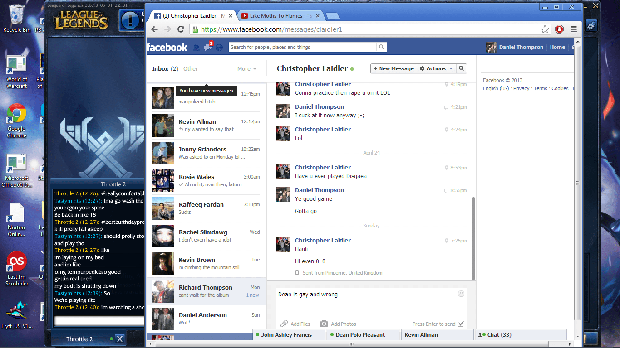Click the Terms footer link
This screenshot has width=620, height=348.
pyautogui.click(x=540, y=88)
